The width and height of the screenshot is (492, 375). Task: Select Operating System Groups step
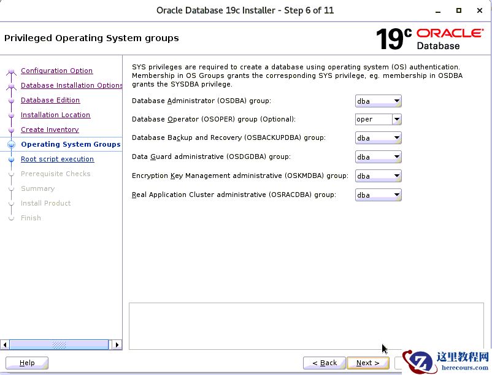[71, 144]
